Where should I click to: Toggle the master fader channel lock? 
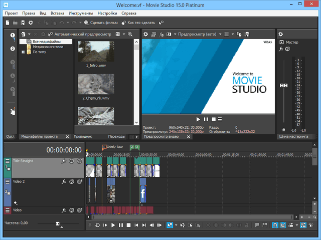(x=283, y=129)
